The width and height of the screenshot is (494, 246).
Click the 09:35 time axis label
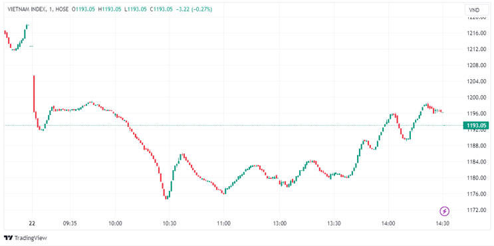tap(70, 223)
